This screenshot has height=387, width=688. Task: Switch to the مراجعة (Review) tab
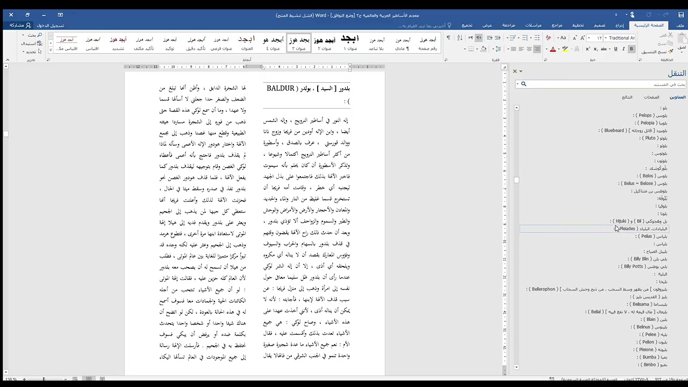[508, 25]
